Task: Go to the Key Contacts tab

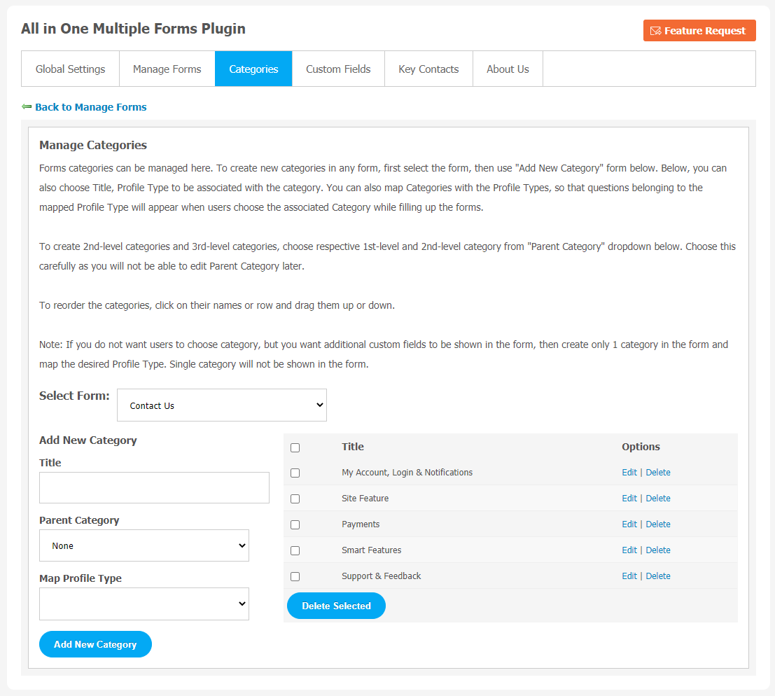Action: 428,69
